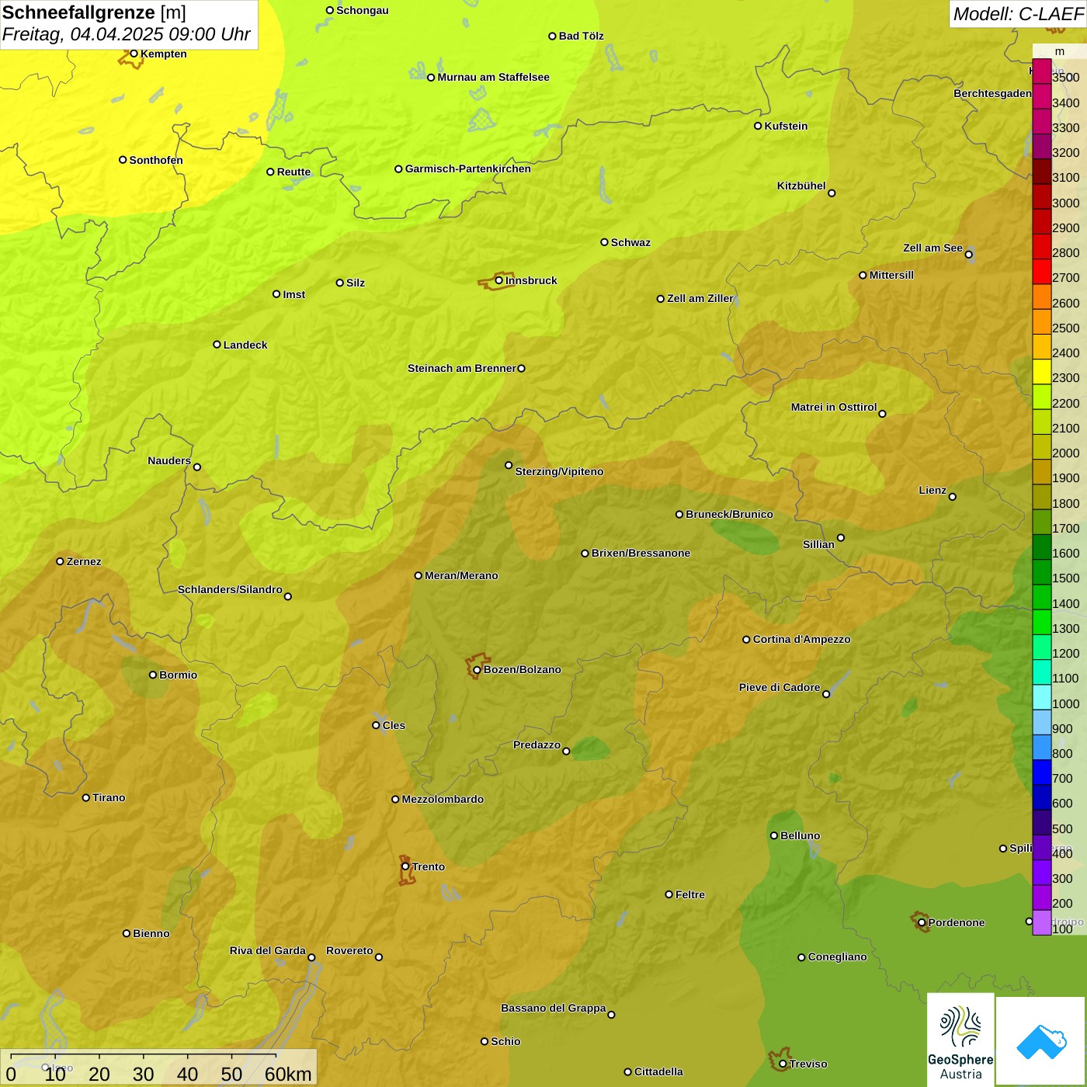The height and width of the screenshot is (1087, 1087).
Task: Click the 'Schlanders/Silandro' label
Action: click(x=230, y=589)
